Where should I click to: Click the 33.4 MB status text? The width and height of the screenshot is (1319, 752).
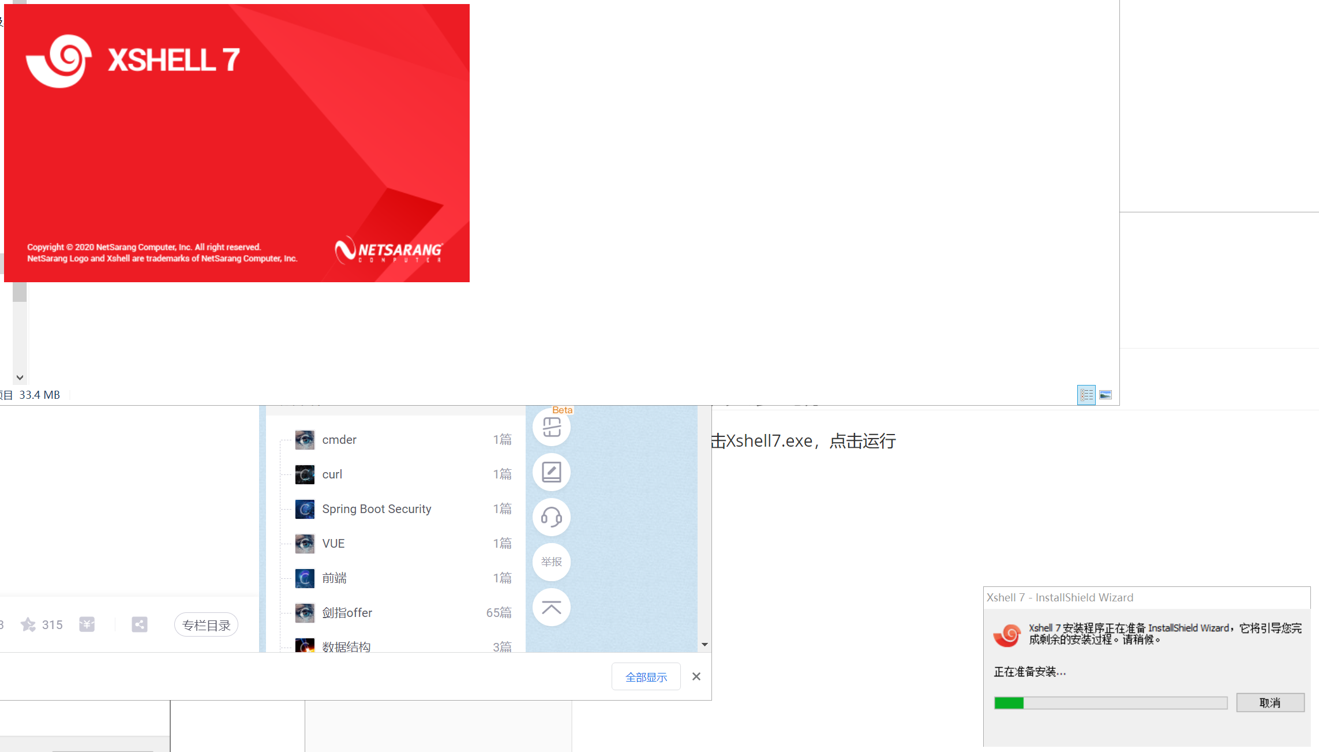(x=40, y=395)
